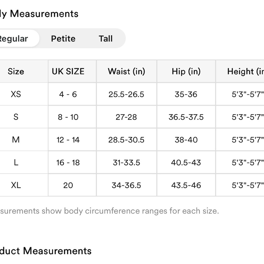Image resolution: width=264 pixels, height=264 pixels.
Task: Select the L size row label
Action: [x=16, y=162]
